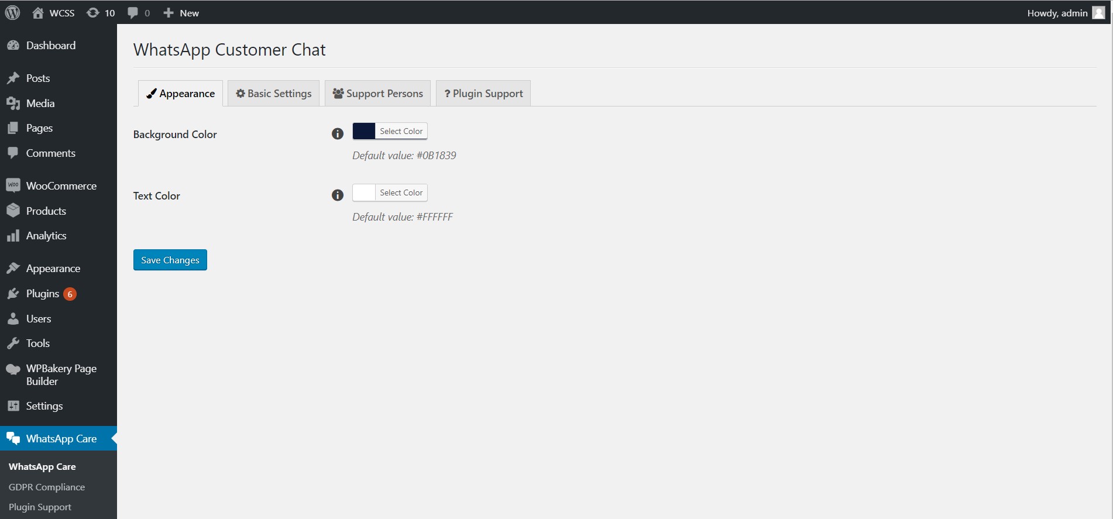The width and height of the screenshot is (1113, 519).
Task: Open the Dashboard menu icon
Action: 13,46
